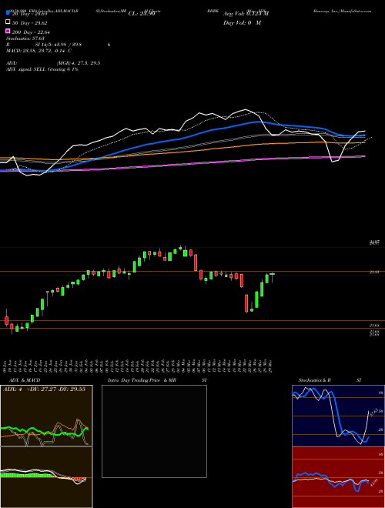Screen dimensions: 385x508
Task: Click 'ADX: 4 +DY: 27.27 -DY: 29.55' header
Action: pyautogui.click(x=44, y=389)
